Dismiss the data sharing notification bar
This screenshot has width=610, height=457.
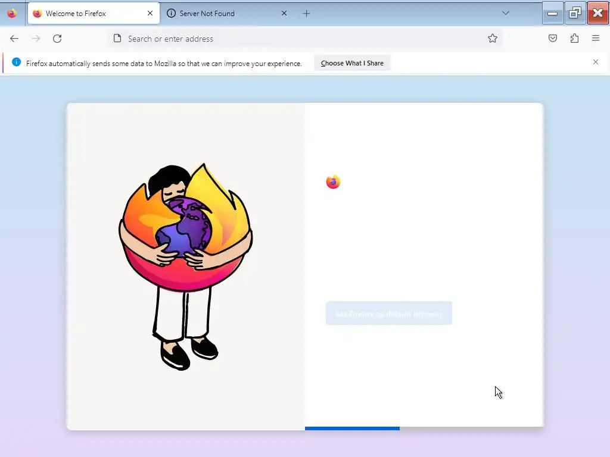(596, 62)
